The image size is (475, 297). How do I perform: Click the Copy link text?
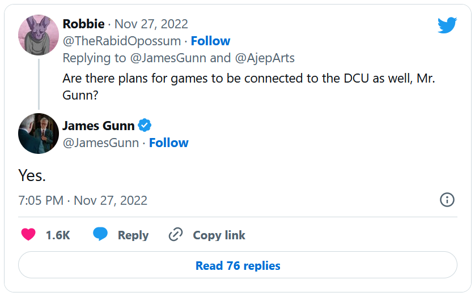pyautogui.click(x=219, y=235)
